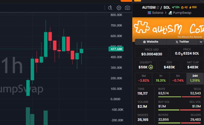Viewport: 204px width, 125px height.
Task: Open the token Website link
Action: [151, 42]
